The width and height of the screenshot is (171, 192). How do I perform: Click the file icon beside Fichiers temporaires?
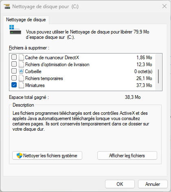tap(21, 78)
